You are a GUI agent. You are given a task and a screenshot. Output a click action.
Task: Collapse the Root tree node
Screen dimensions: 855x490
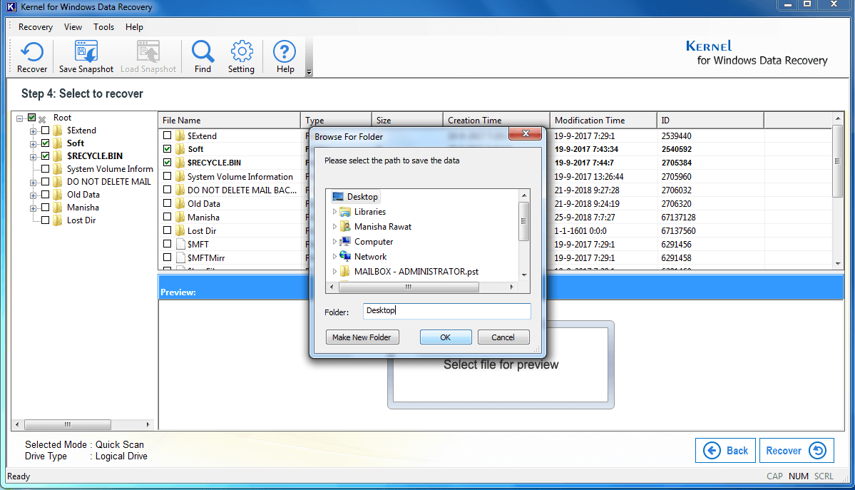pyautogui.click(x=20, y=118)
